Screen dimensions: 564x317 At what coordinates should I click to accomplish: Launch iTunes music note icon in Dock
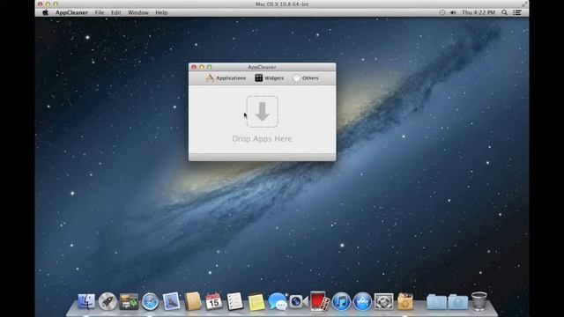click(341, 301)
